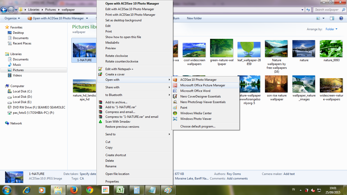Toggle the preview pane icon

point(332,18)
